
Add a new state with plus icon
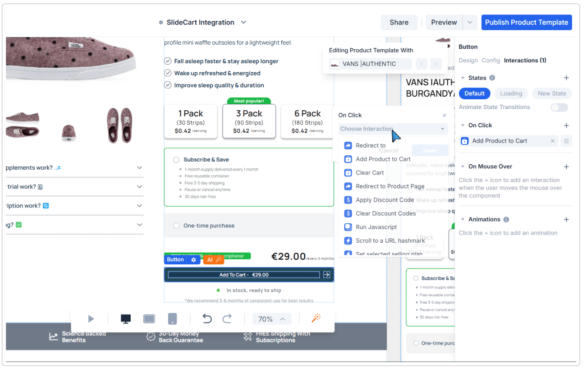point(566,78)
